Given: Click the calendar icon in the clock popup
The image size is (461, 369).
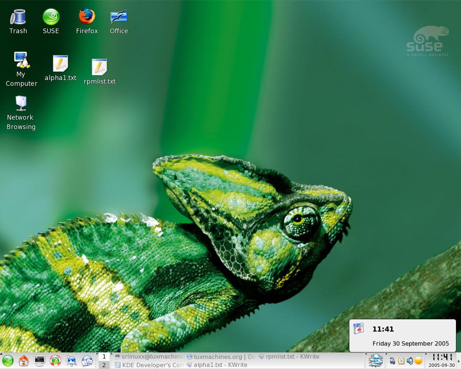Looking at the screenshot, I should [x=359, y=329].
